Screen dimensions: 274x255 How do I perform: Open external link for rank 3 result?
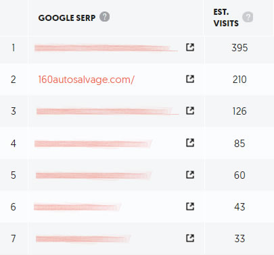(190, 111)
